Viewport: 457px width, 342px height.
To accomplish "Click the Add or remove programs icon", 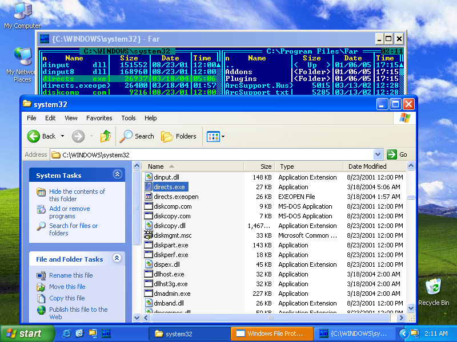I will click(x=41, y=209).
